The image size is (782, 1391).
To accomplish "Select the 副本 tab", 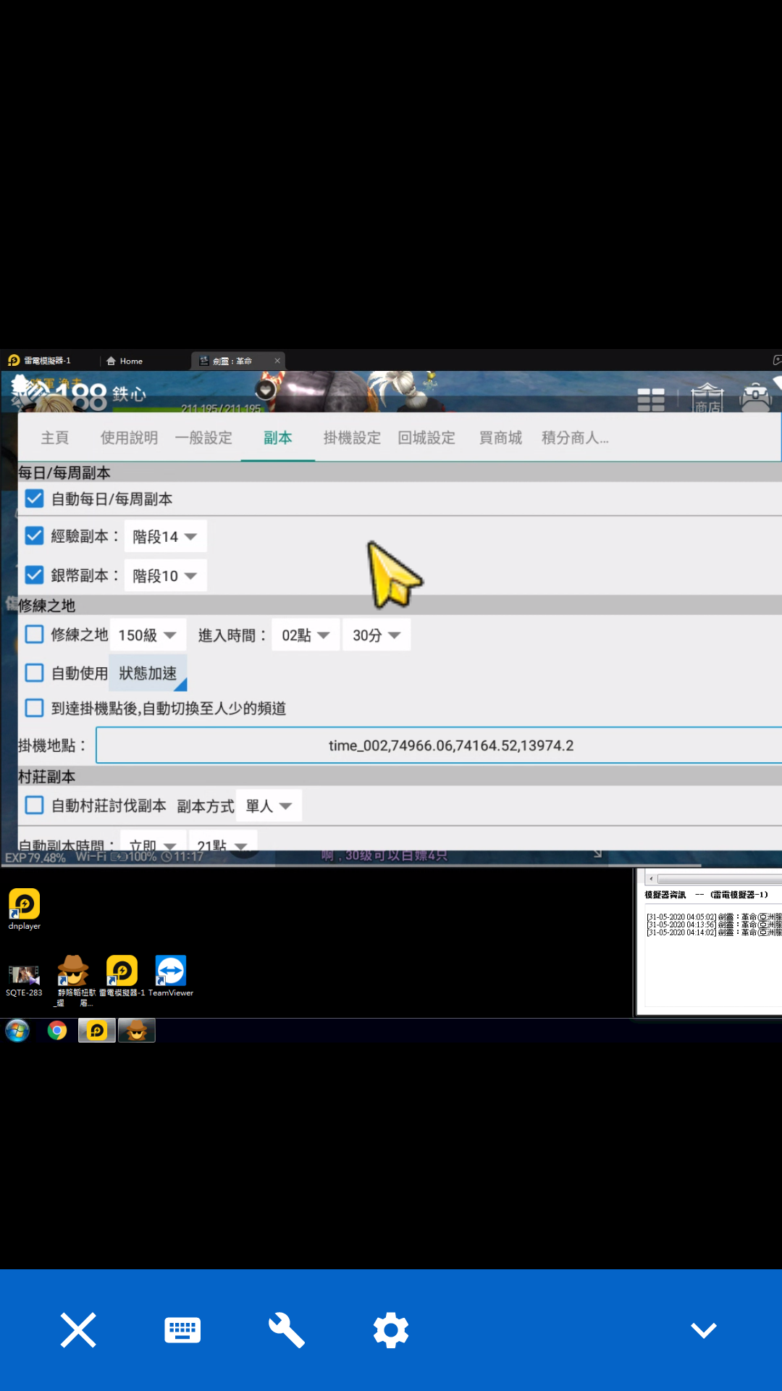I will (x=278, y=438).
